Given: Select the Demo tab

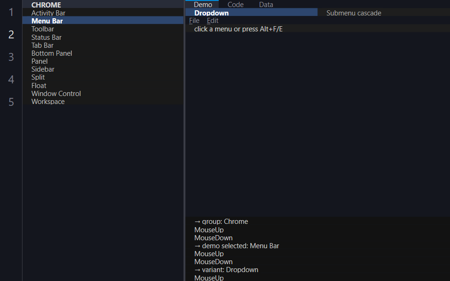Looking at the screenshot, I should tap(202, 4).
